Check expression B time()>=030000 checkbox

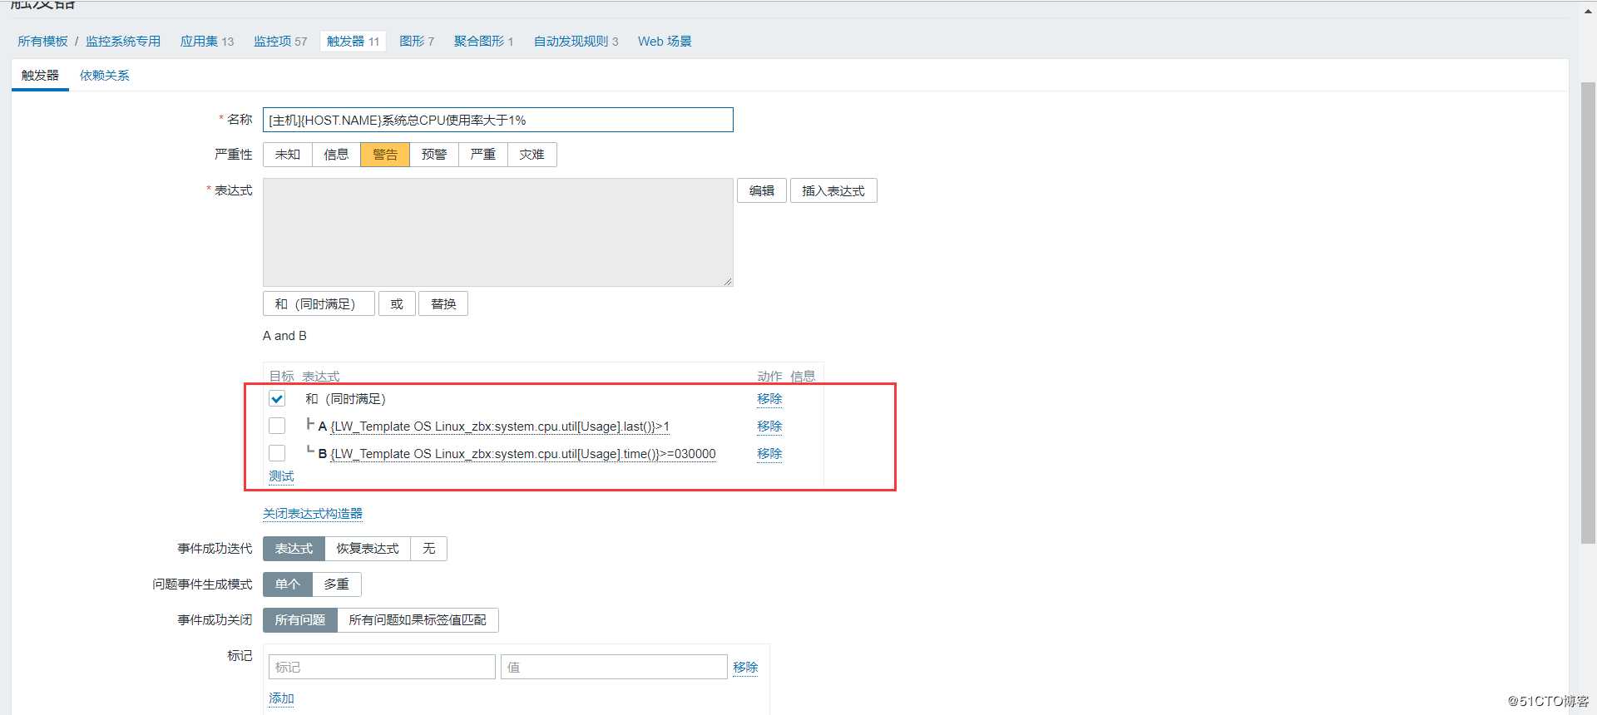coord(277,453)
